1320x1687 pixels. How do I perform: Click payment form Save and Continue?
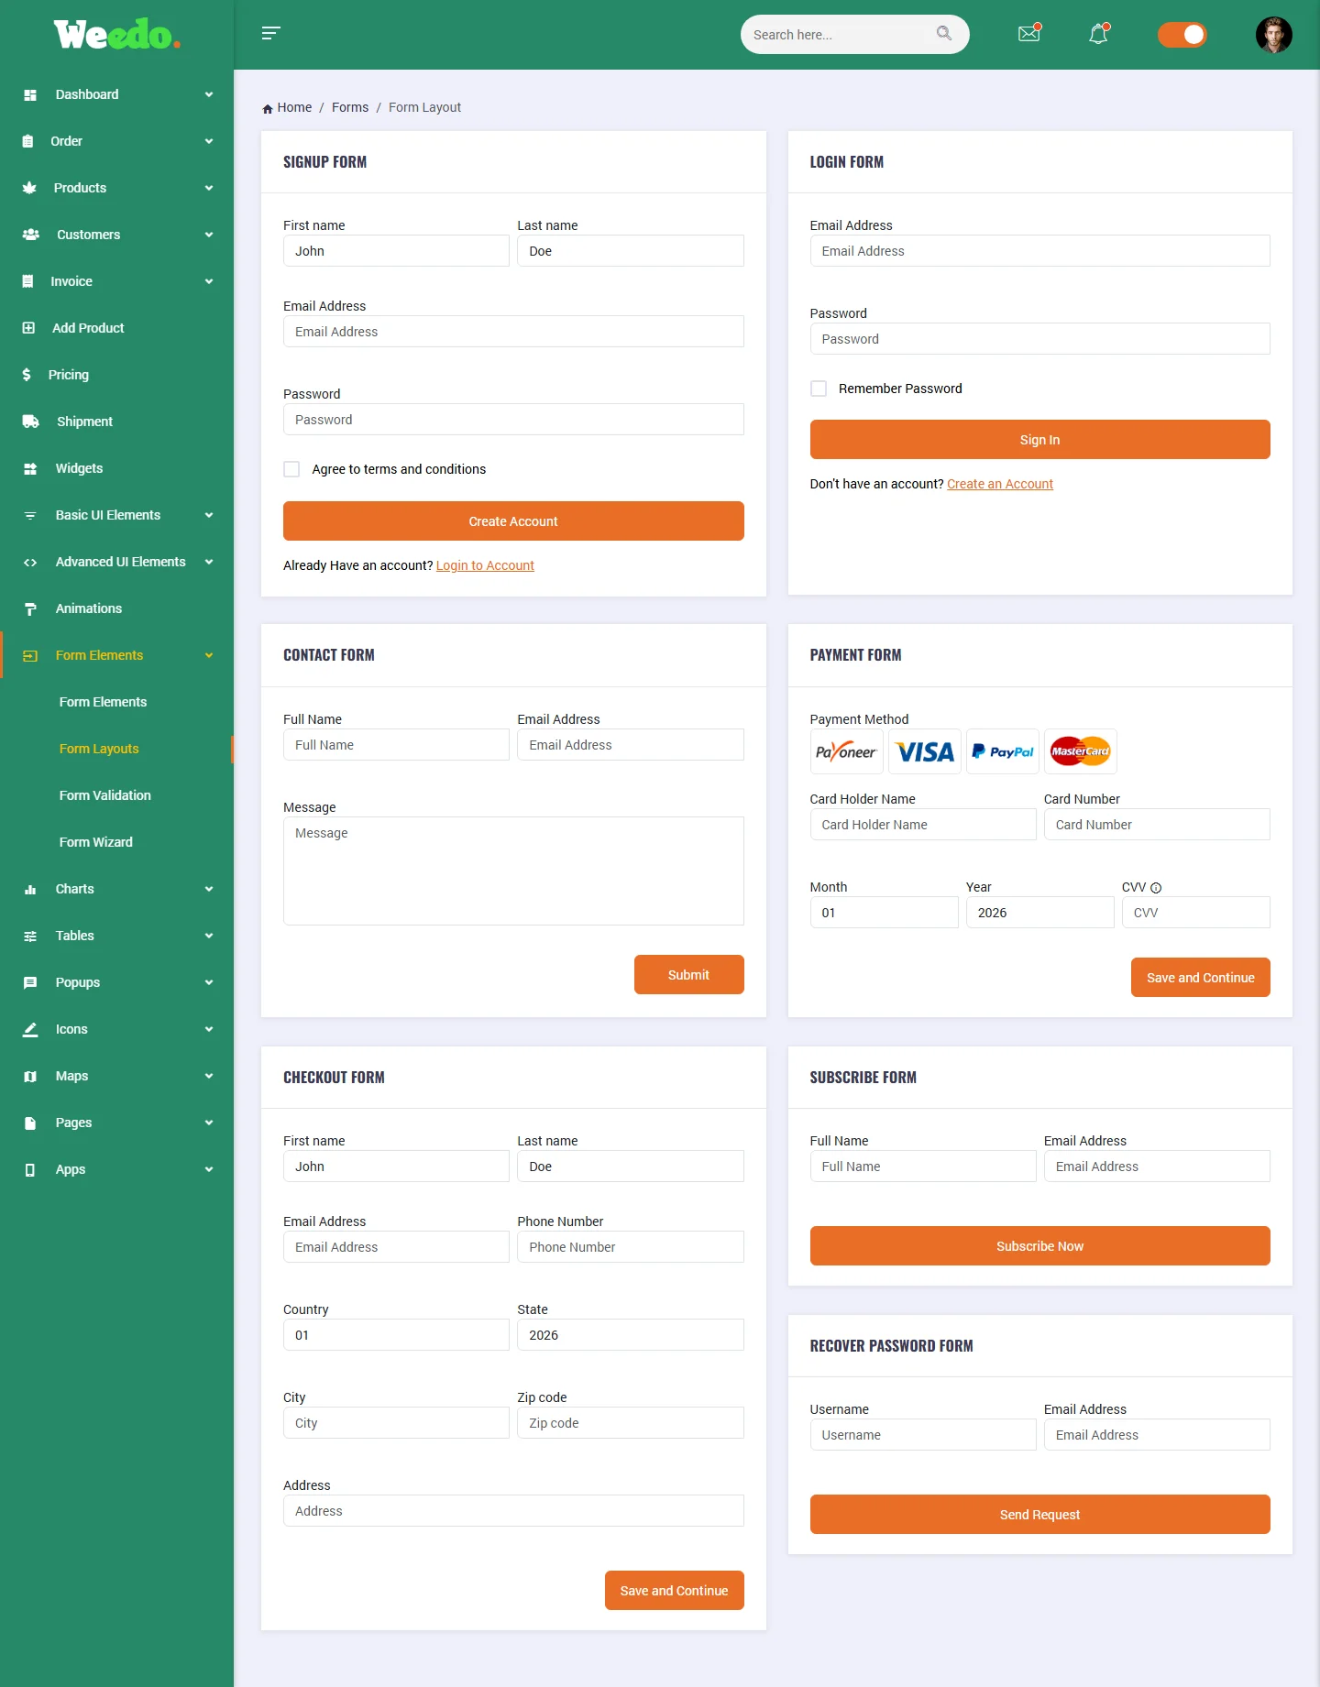pos(1200,978)
